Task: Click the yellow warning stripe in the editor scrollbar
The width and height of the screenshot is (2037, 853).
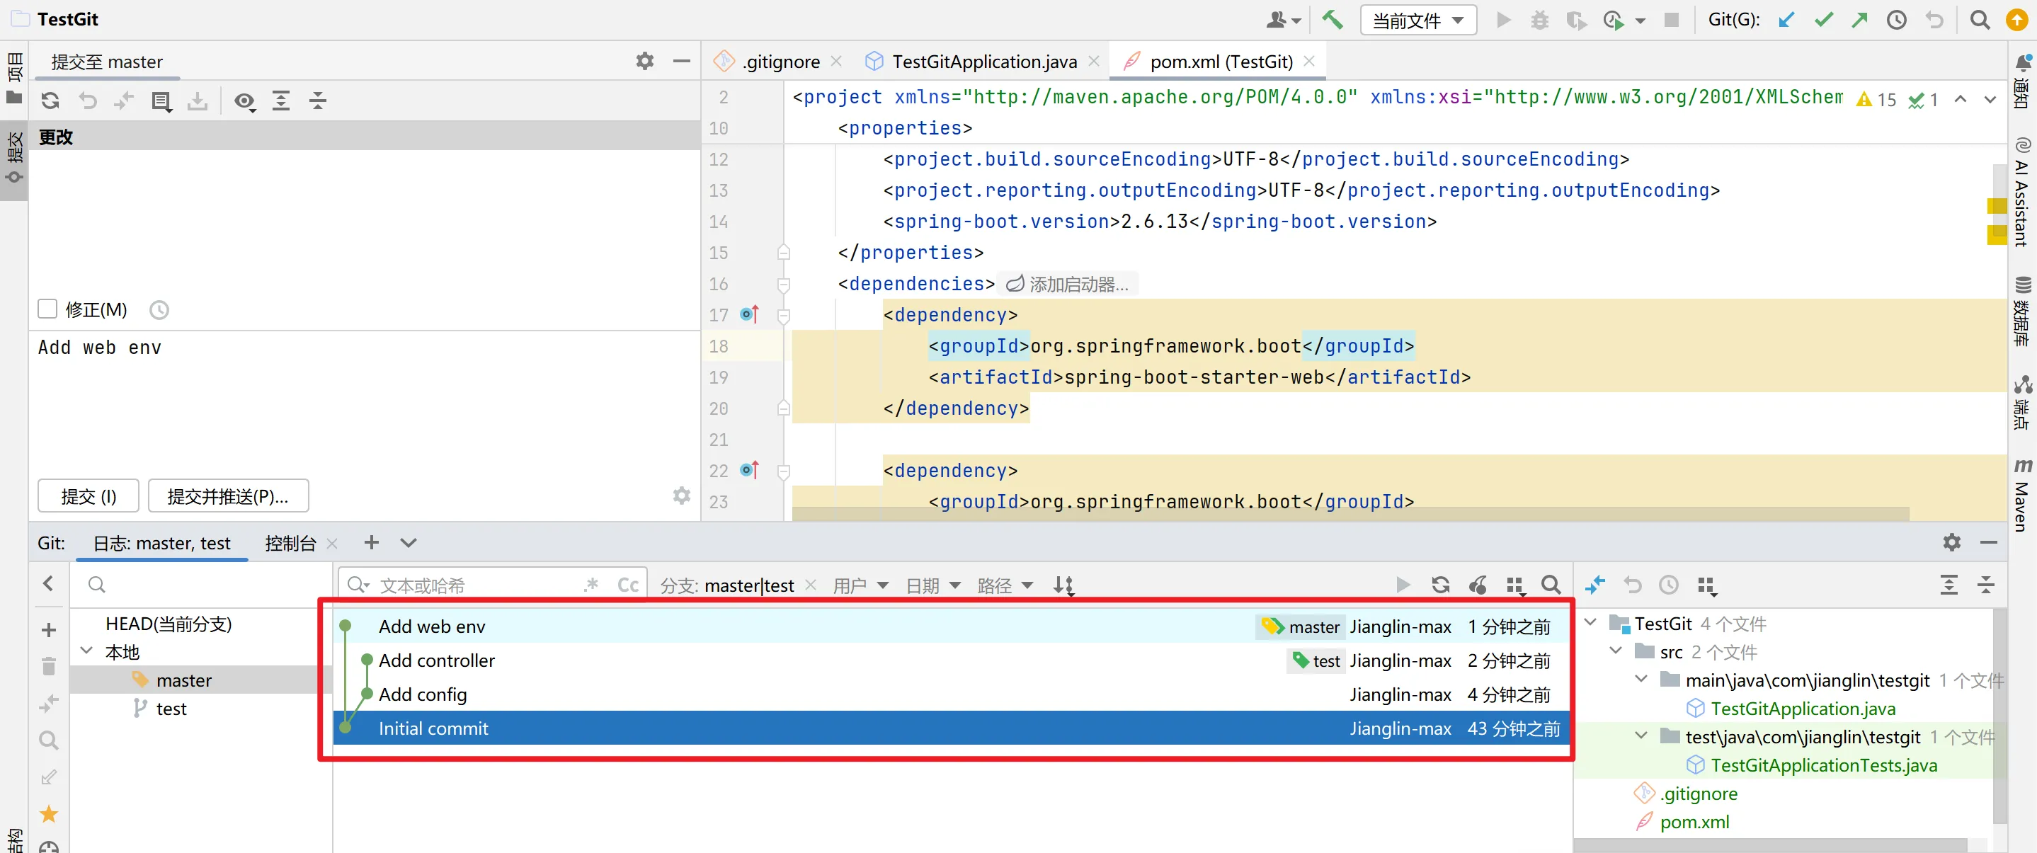Action: (1997, 206)
